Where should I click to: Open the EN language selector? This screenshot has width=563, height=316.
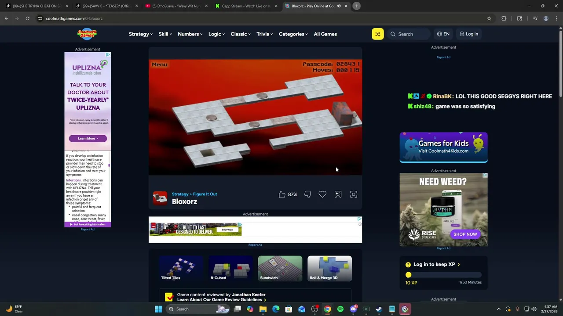(x=443, y=34)
